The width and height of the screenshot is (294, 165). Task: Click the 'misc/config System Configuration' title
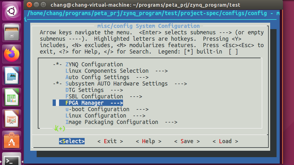coord(149,26)
